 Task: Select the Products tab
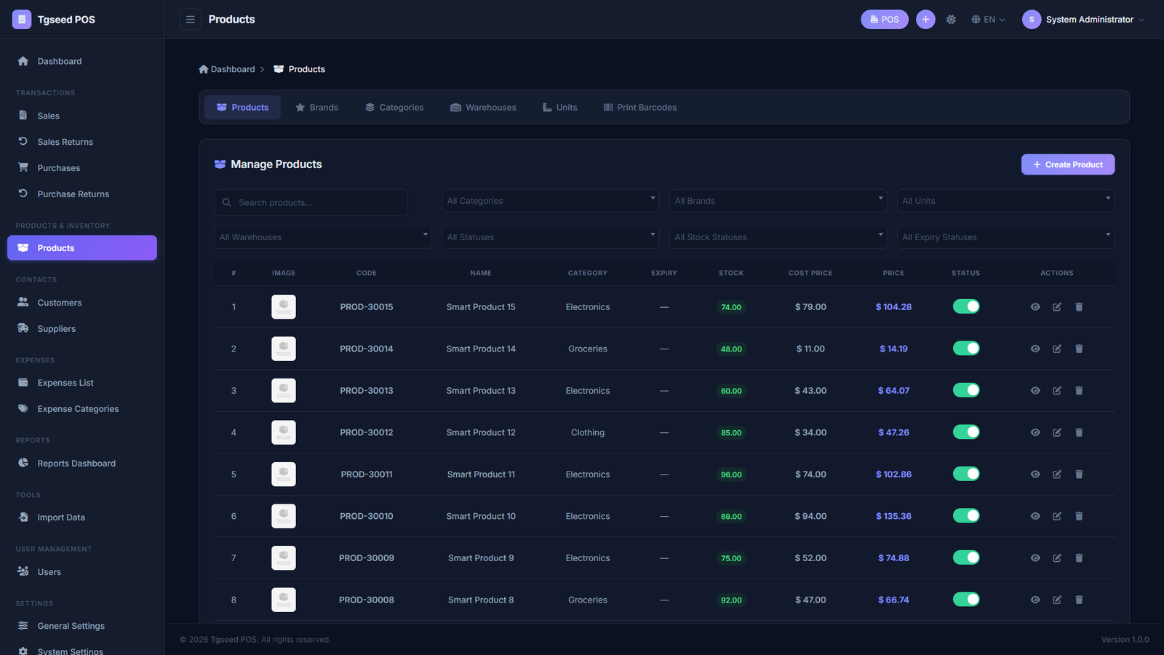242,107
